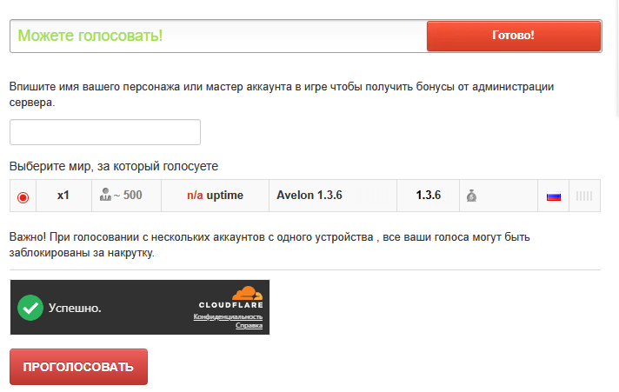Click the red Готово! button

[514, 36]
